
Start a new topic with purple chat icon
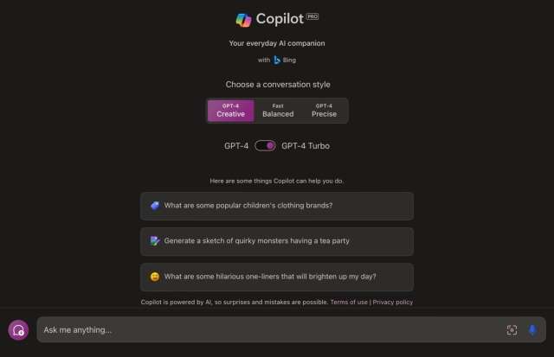point(18,330)
